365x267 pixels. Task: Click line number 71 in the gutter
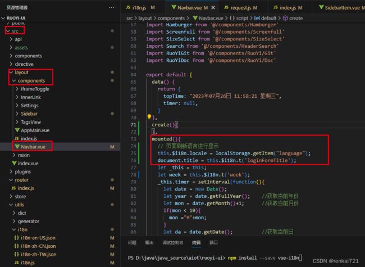pos(133,125)
